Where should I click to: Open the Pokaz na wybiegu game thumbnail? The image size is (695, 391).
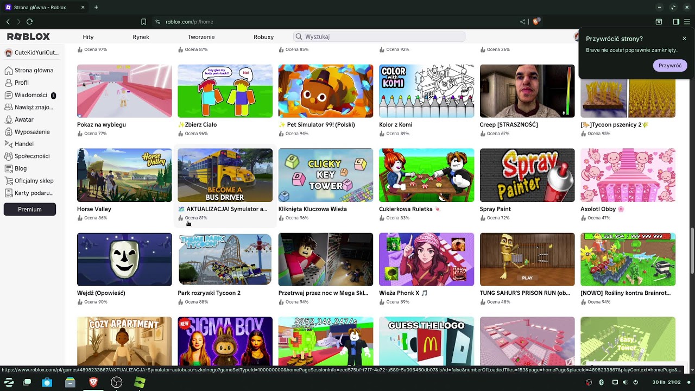tap(124, 91)
